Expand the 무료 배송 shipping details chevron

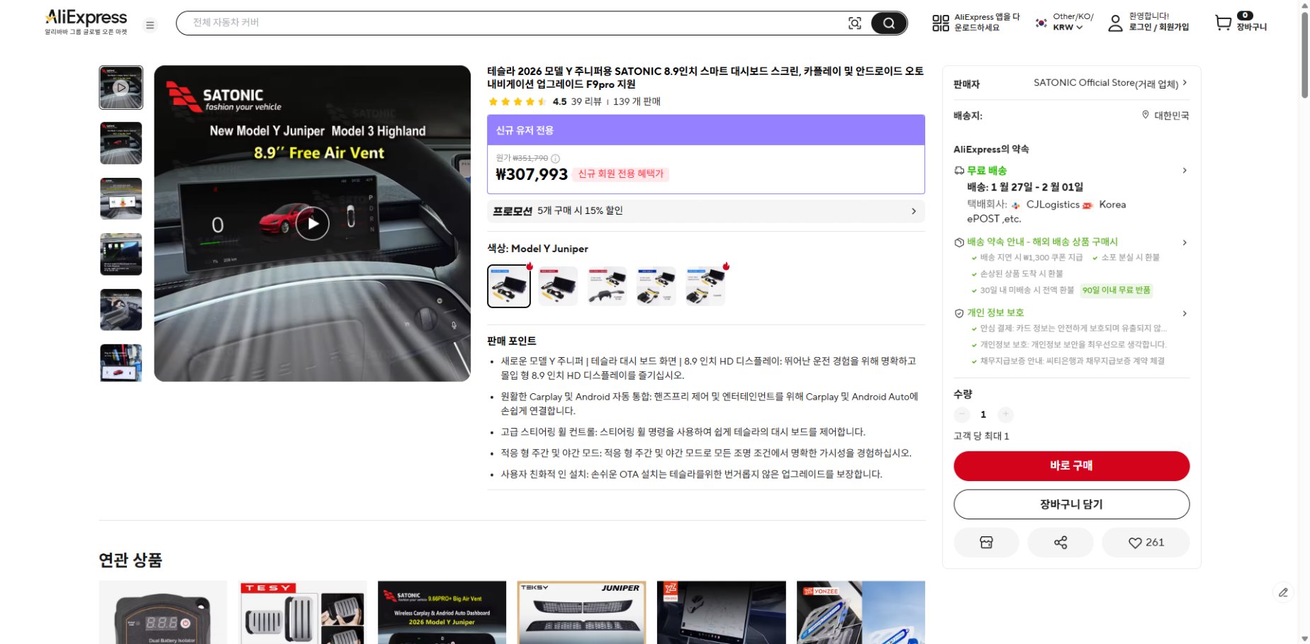coord(1185,170)
